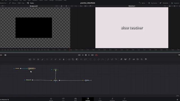This screenshot has width=180, height=101.
Task: Mute the audio with the speaker icon
Action: click(x=5, y=55)
